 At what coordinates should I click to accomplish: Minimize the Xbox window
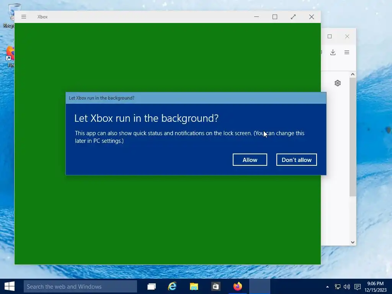256,17
